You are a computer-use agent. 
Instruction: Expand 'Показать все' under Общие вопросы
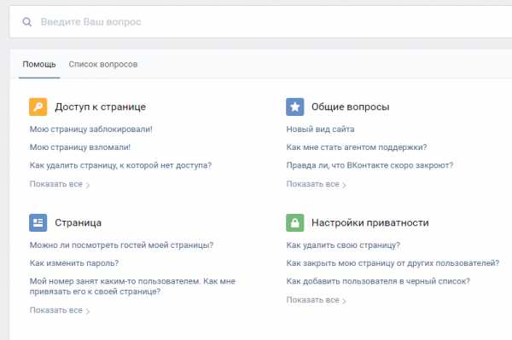[316, 184]
